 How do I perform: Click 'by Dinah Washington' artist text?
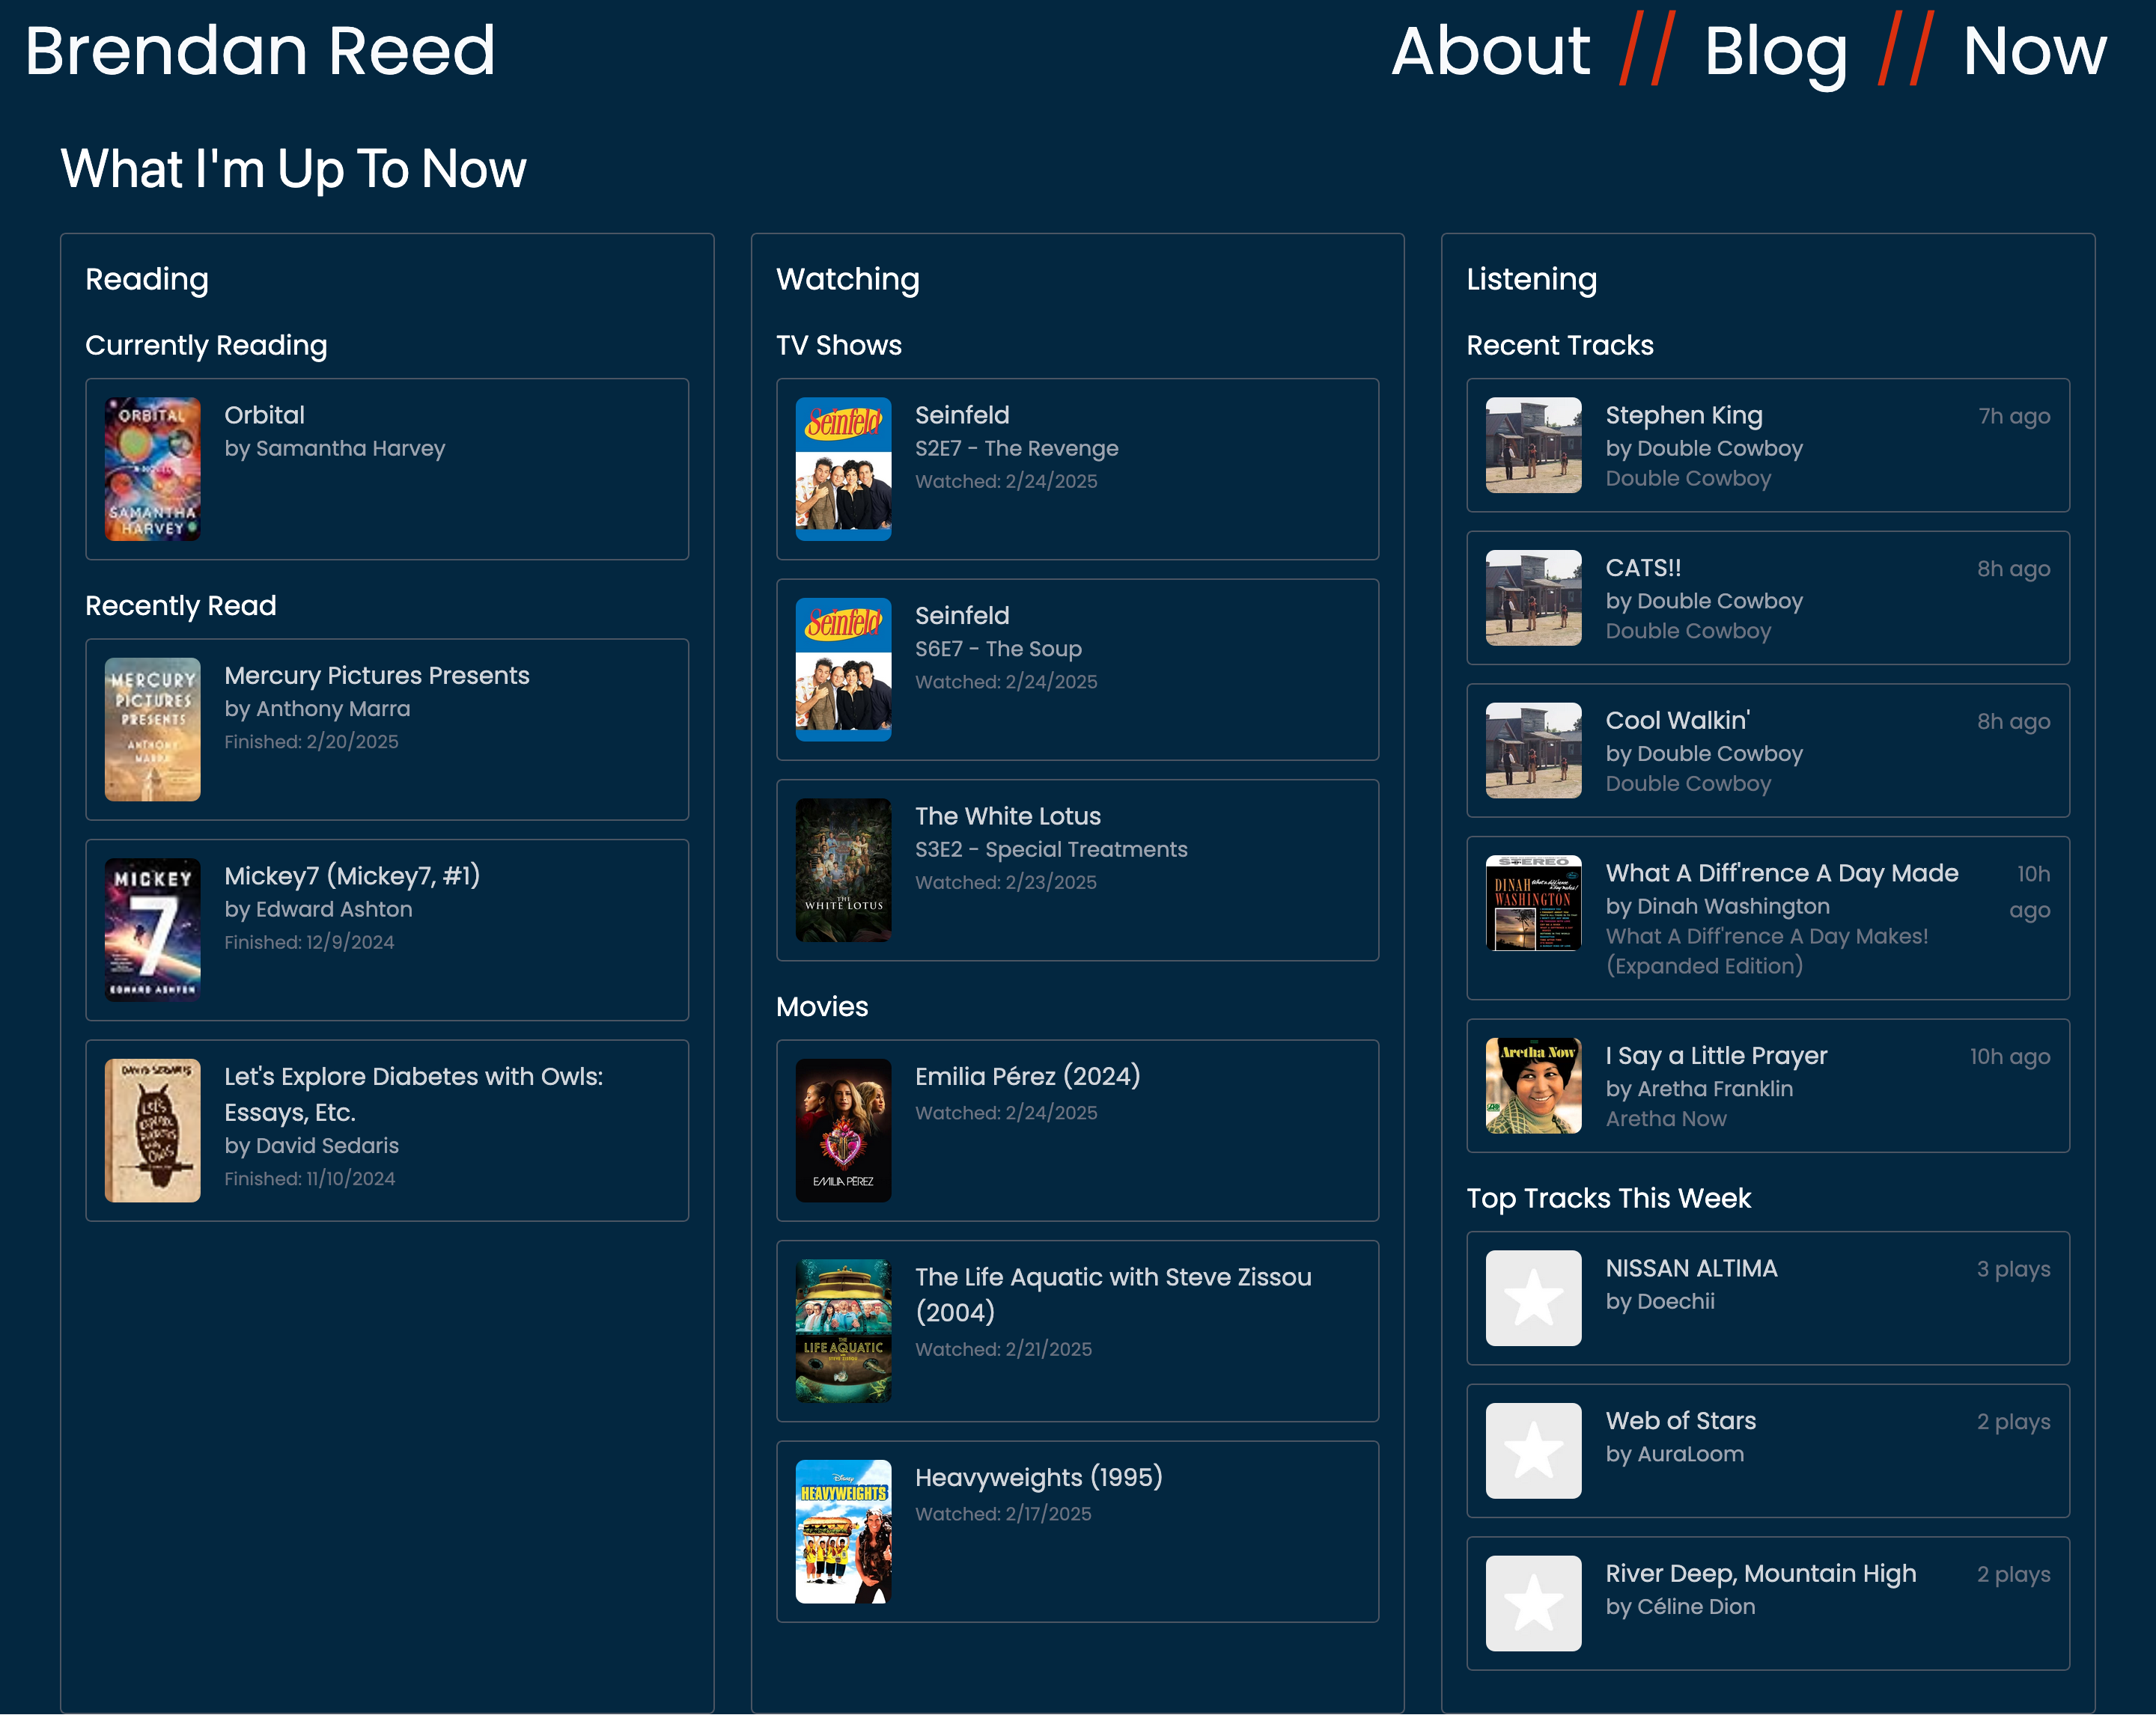tap(1717, 906)
